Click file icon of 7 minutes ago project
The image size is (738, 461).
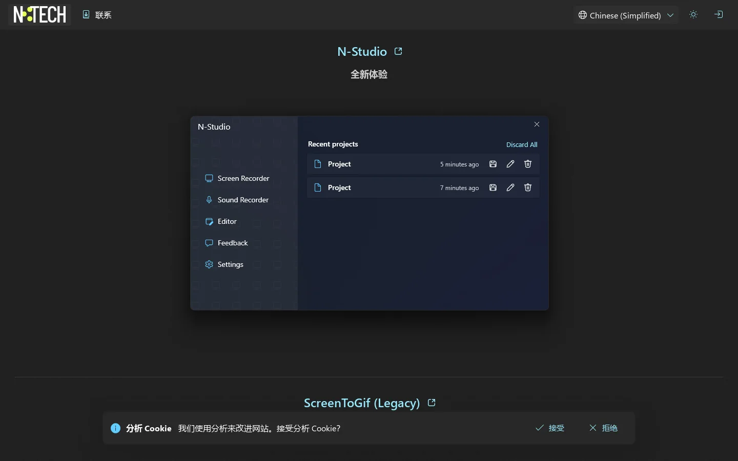(318, 187)
